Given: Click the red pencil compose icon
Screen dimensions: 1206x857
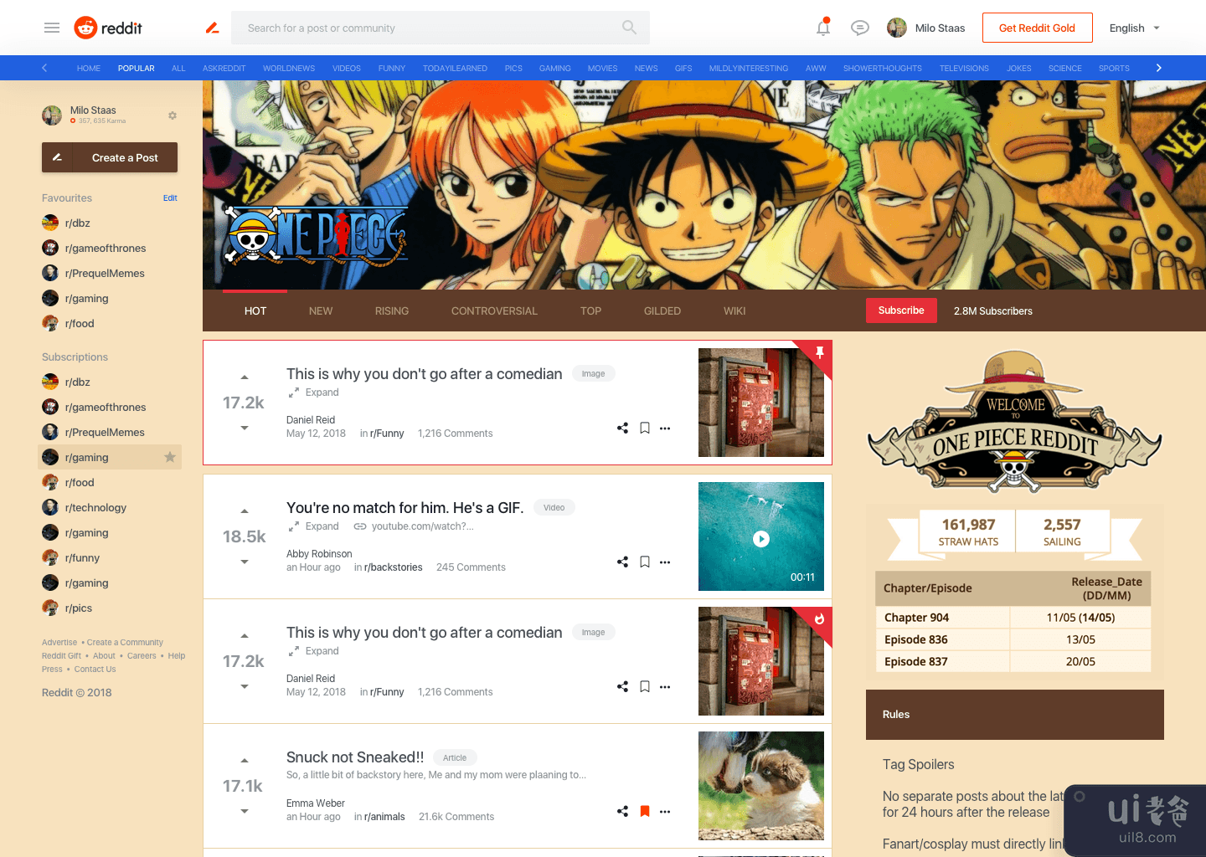Looking at the screenshot, I should click(x=213, y=28).
